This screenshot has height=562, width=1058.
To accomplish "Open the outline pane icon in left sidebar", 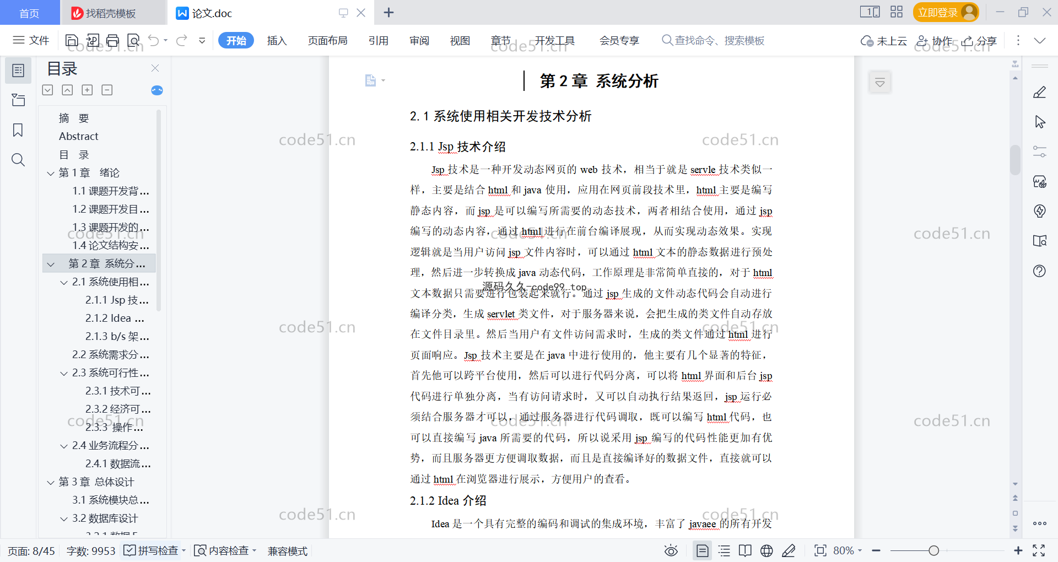I will click(x=18, y=71).
